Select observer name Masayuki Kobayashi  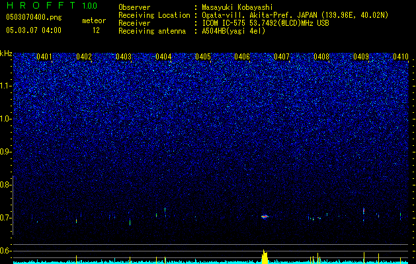(237, 7)
